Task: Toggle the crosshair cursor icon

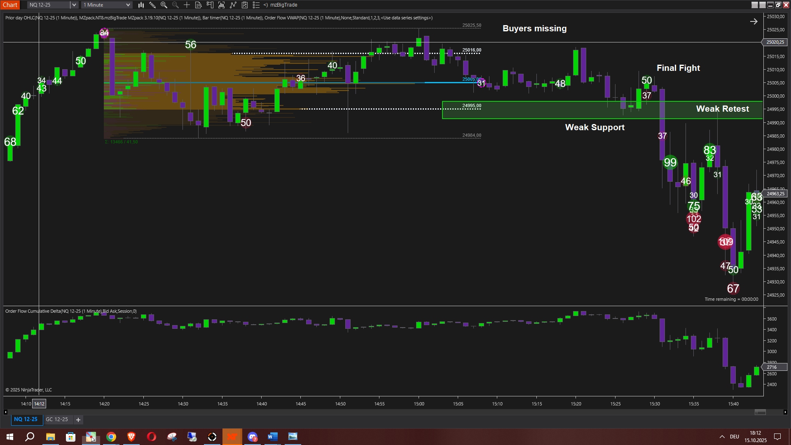Action: tap(187, 5)
